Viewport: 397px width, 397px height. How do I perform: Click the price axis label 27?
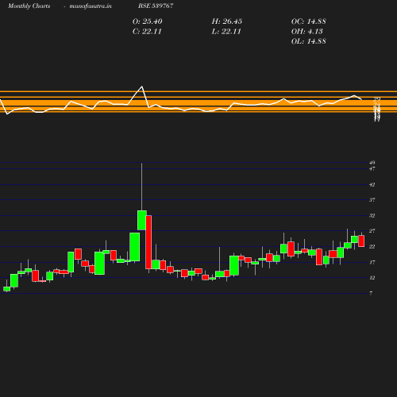click(372, 231)
